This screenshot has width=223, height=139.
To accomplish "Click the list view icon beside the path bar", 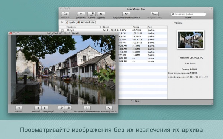I will [62, 22].
